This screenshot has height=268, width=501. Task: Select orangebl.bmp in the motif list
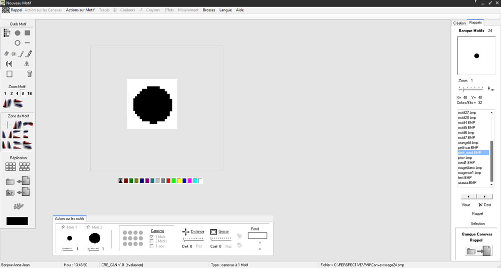(x=468, y=143)
